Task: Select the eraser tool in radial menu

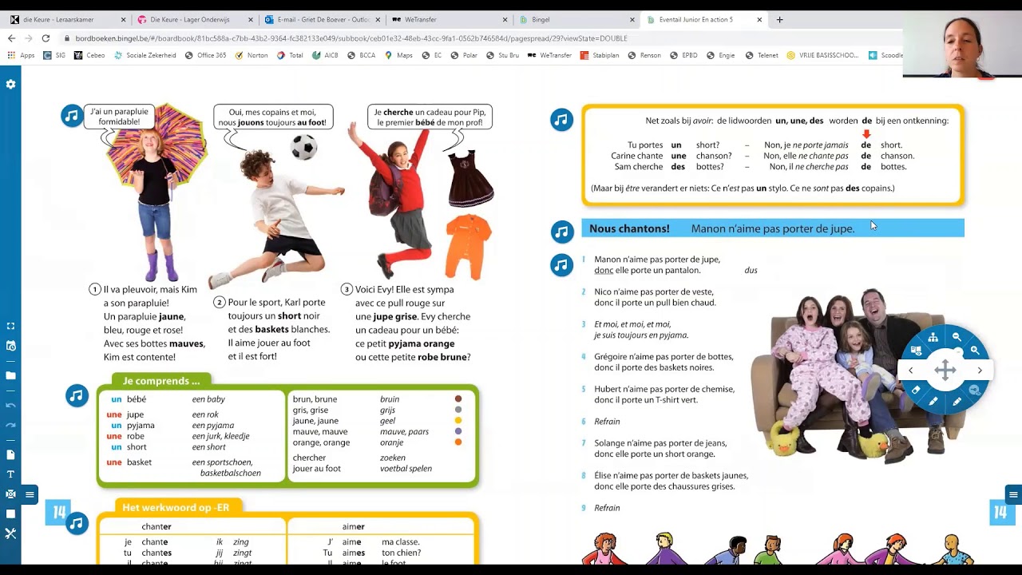Action: (916, 391)
